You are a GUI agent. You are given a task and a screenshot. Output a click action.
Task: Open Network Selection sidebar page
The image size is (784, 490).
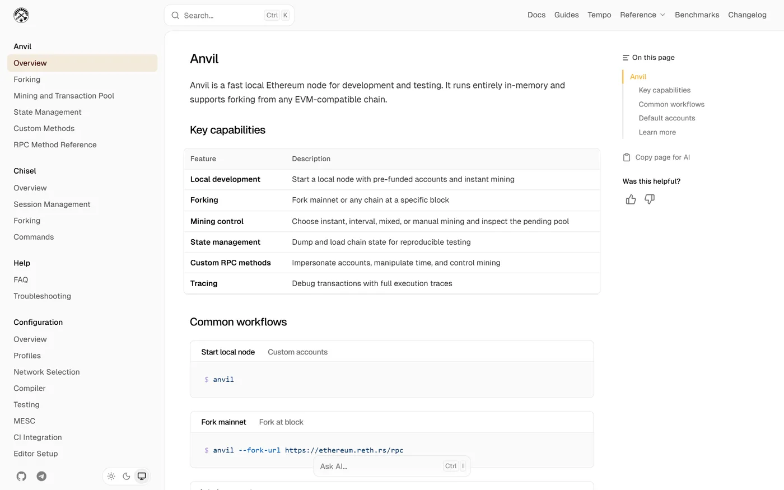tap(82, 372)
